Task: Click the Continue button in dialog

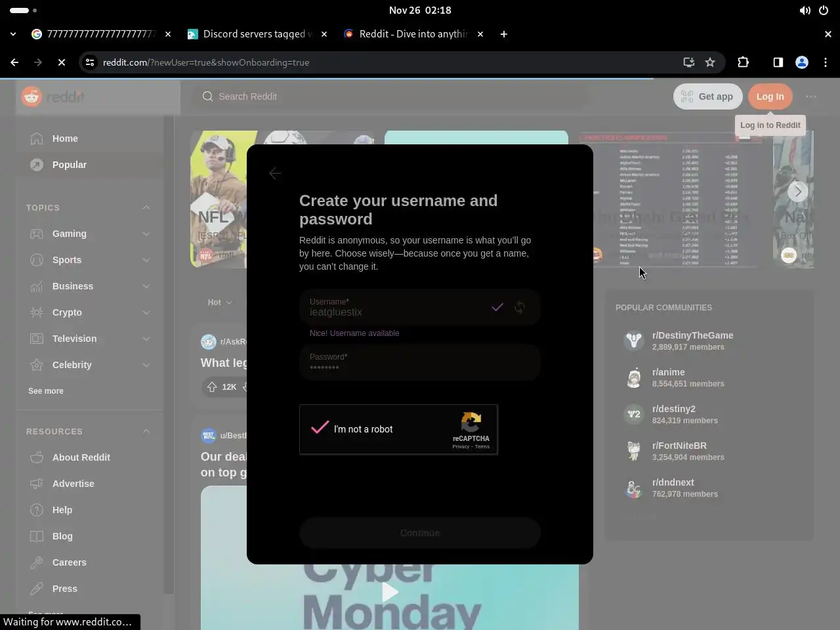Action: click(x=420, y=533)
